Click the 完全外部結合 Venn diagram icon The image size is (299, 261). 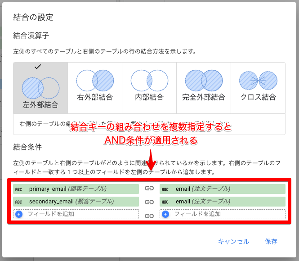tap(204, 81)
